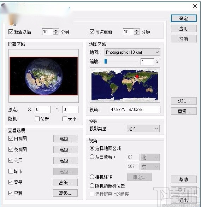The height and width of the screenshot is (207, 201).
Task: Decrease the 每次更新 minutes value
Action: 137,33
